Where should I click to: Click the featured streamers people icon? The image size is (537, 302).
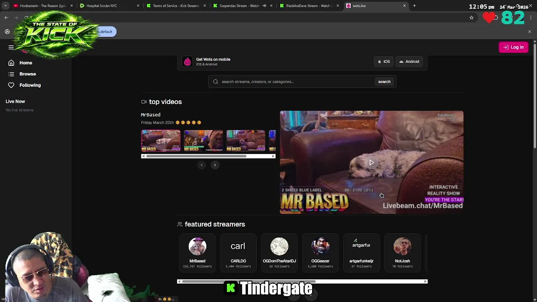[180, 224]
